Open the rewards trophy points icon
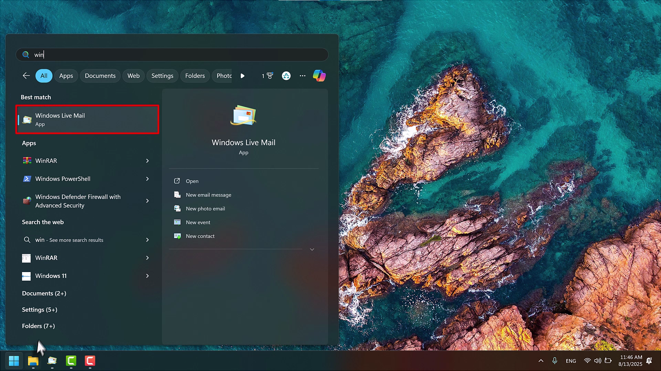Viewport: 661px width, 371px height. click(267, 76)
